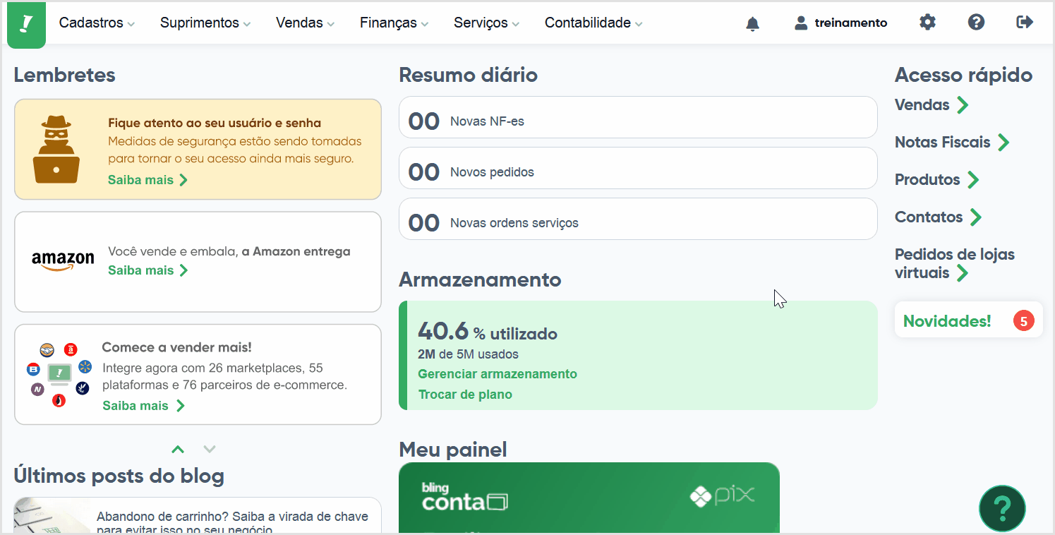Image resolution: width=1055 pixels, height=535 pixels.
Task: Open the settings gear icon
Action: 927,23
